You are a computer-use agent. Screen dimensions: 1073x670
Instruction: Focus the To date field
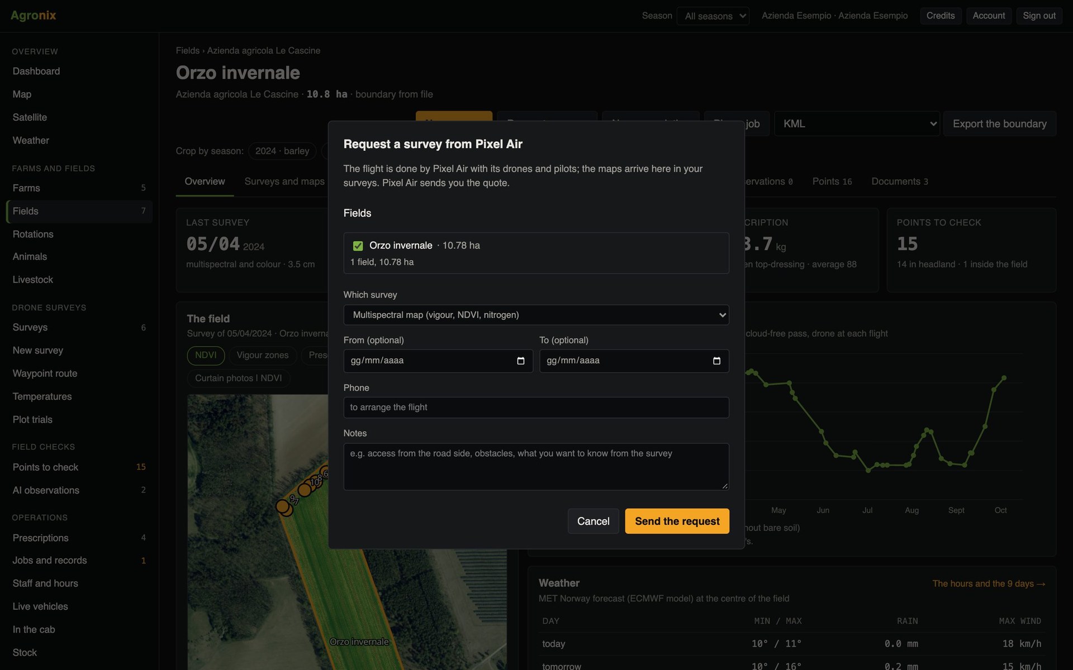click(x=634, y=361)
